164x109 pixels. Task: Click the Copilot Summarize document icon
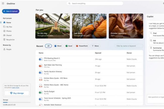click(151, 48)
